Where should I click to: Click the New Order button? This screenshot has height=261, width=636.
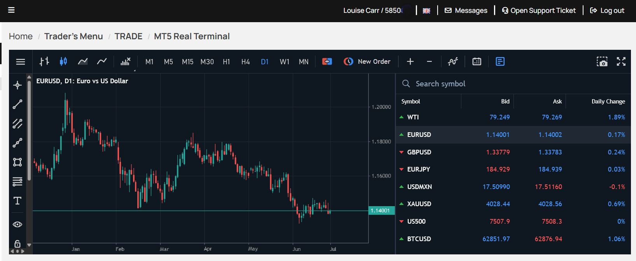click(367, 61)
